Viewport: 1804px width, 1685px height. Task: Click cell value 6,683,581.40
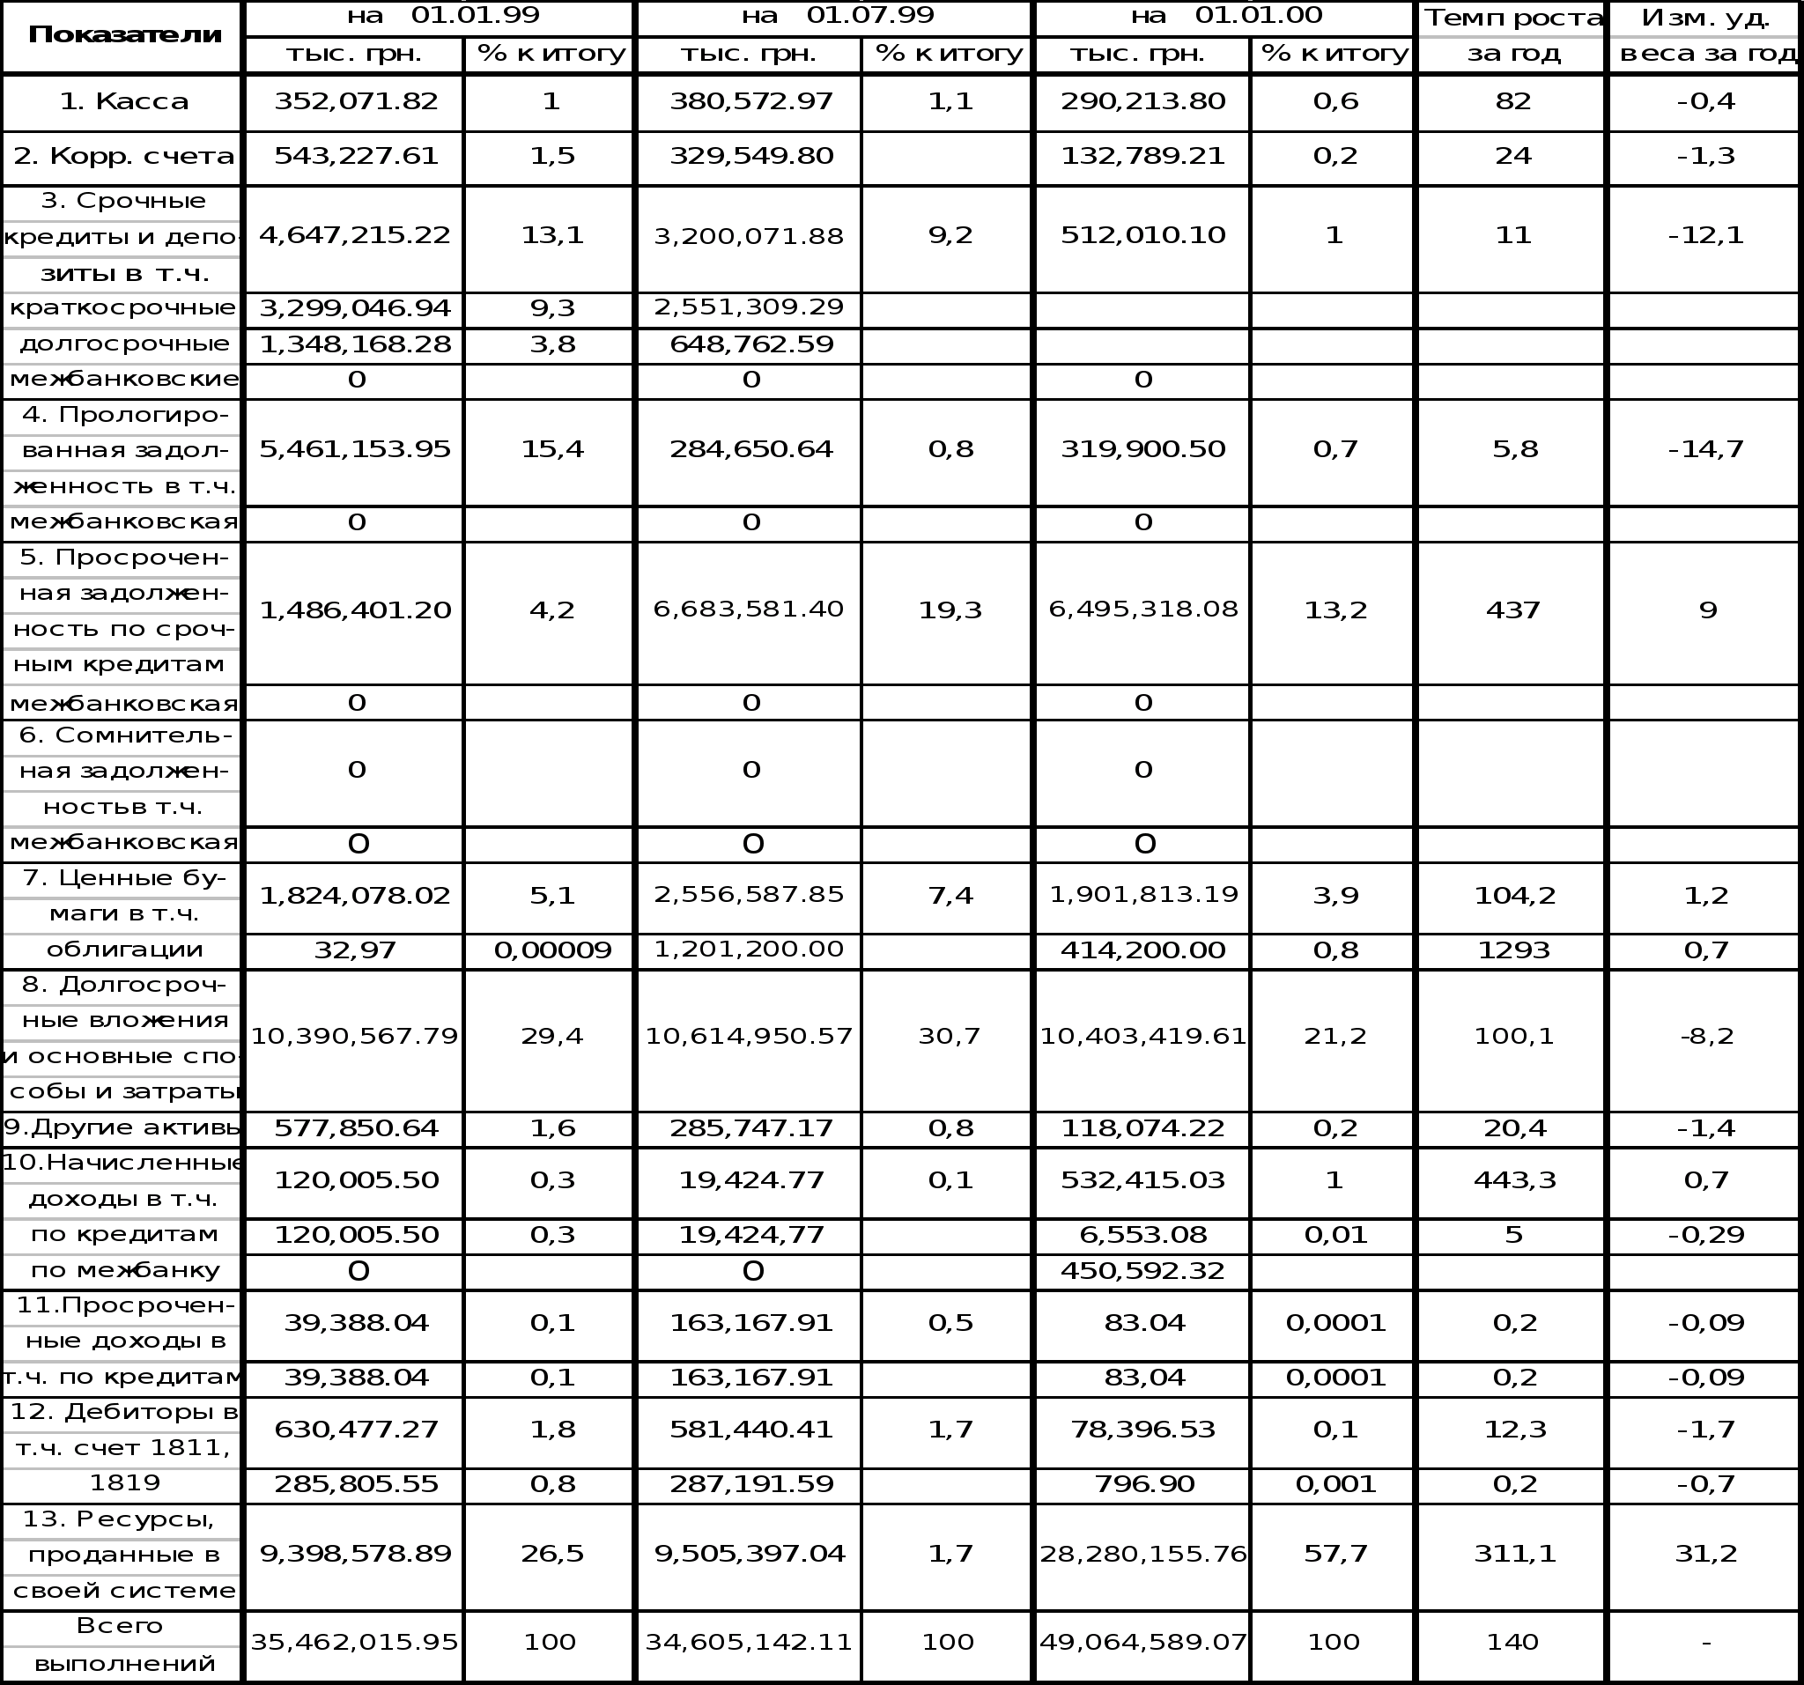tap(749, 609)
